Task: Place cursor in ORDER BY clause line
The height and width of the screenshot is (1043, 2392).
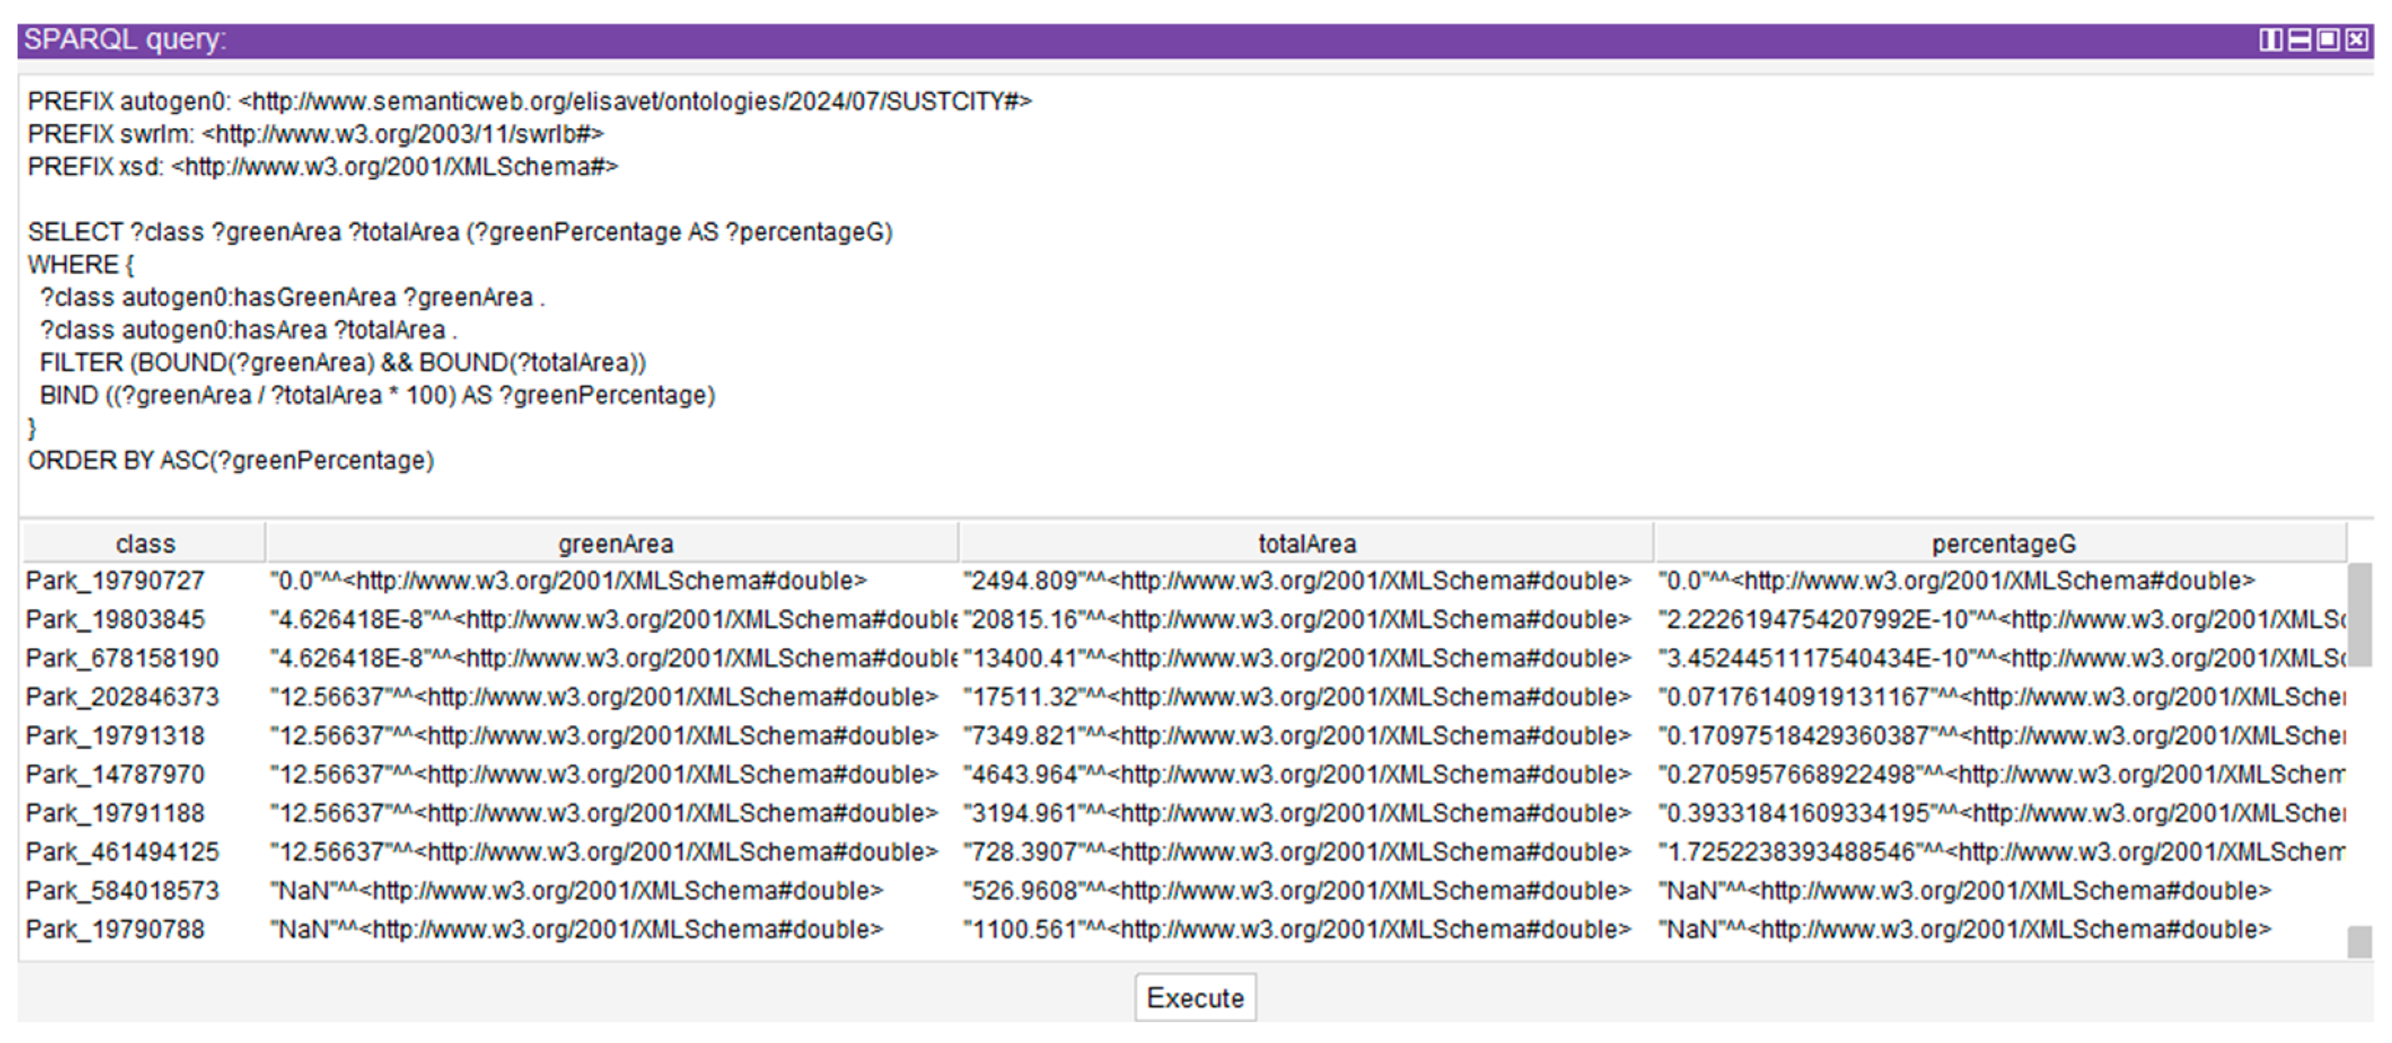Action: tap(230, 461)
